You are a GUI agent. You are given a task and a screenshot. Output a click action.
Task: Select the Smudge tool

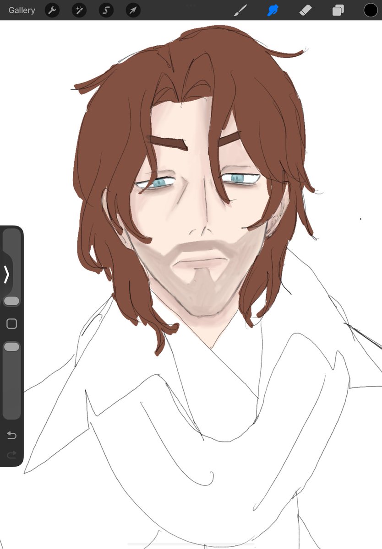tap(273, 10)
